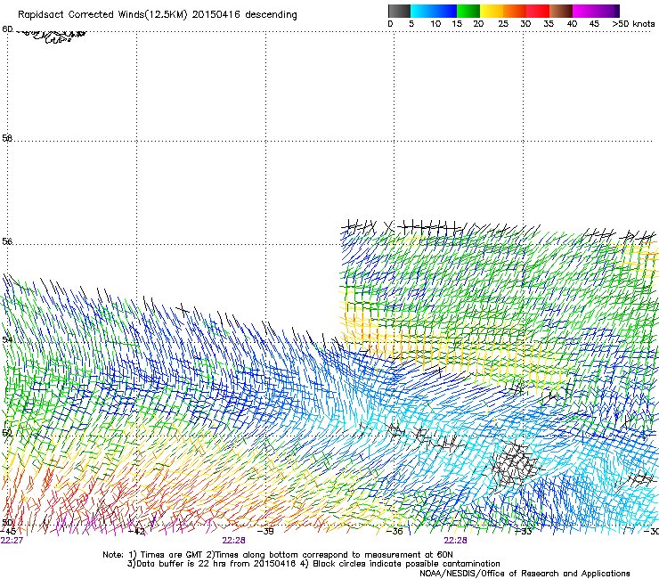
Task: Click the map title 'Rapidscat Corrected Winds(12.5KM)'
Action: 102,15
